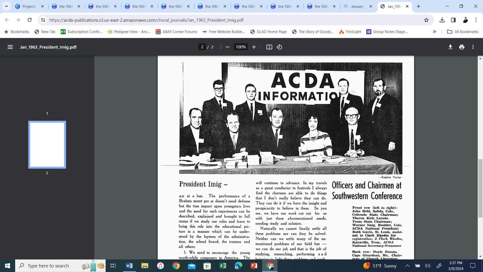Open Chrome's three-dot menu

coord(476,20)
